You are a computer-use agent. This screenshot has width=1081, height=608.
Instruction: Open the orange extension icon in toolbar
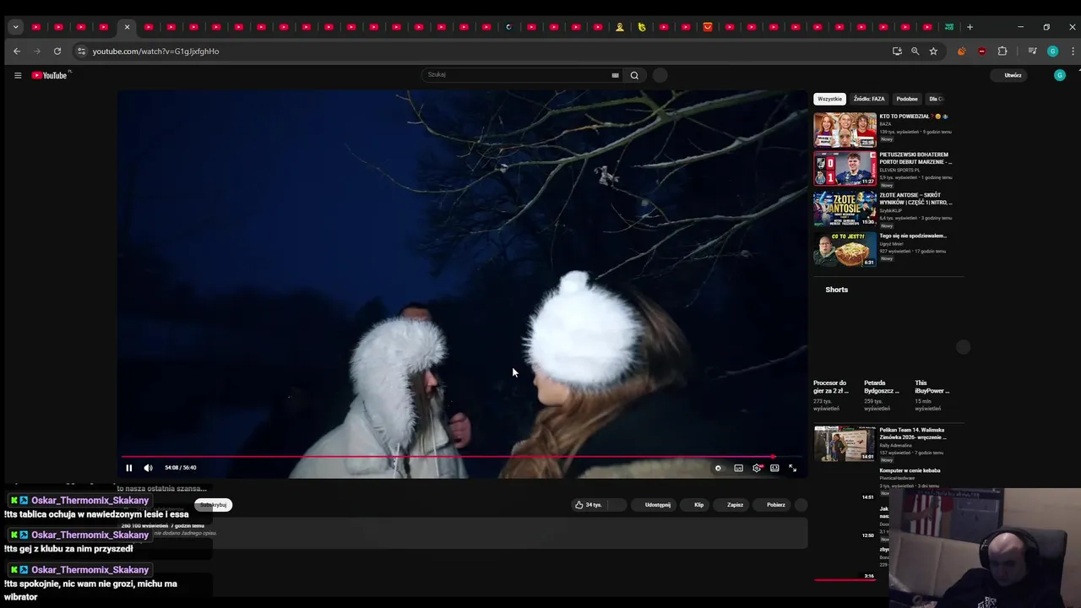click(x=961, y=52)
